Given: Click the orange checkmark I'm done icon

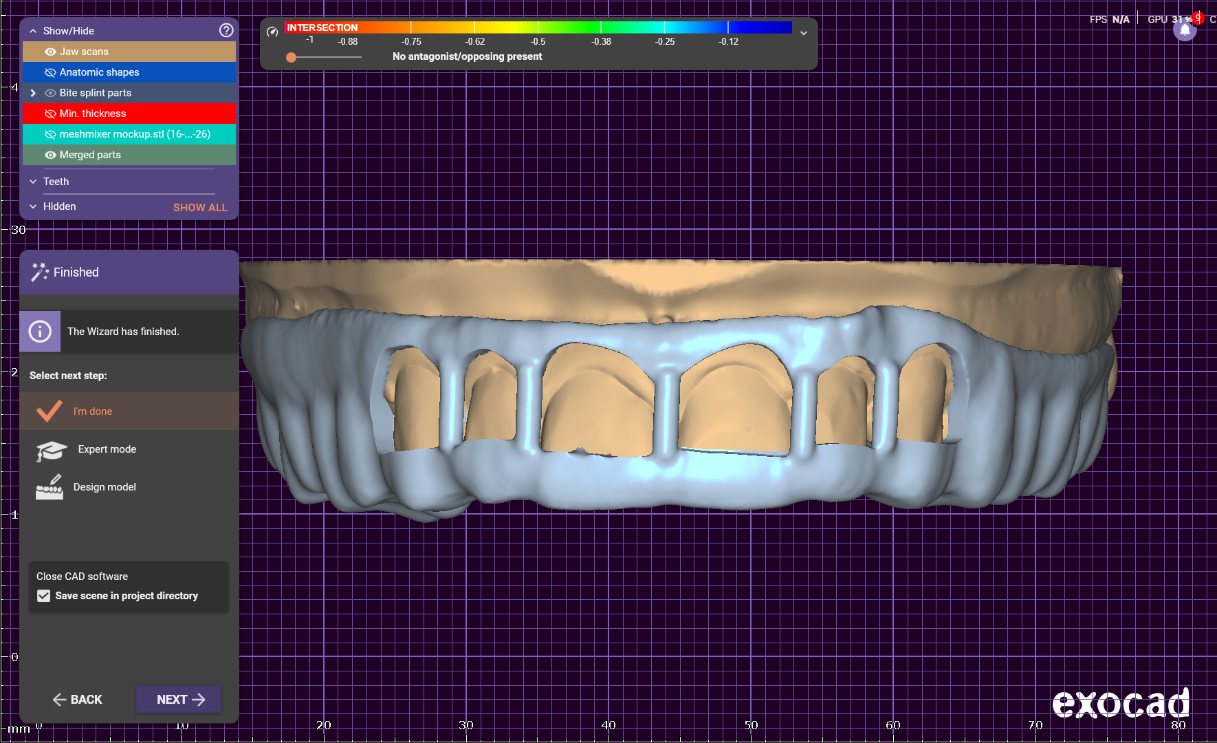Looking at the screenshot, I should tap(50, 411).
